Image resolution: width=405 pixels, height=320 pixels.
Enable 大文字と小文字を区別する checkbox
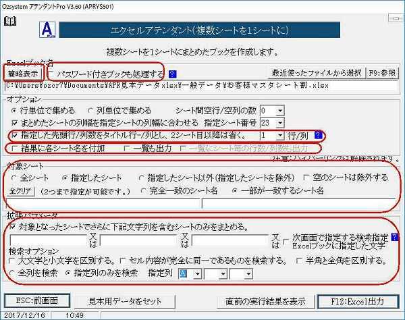click(12, 261)
